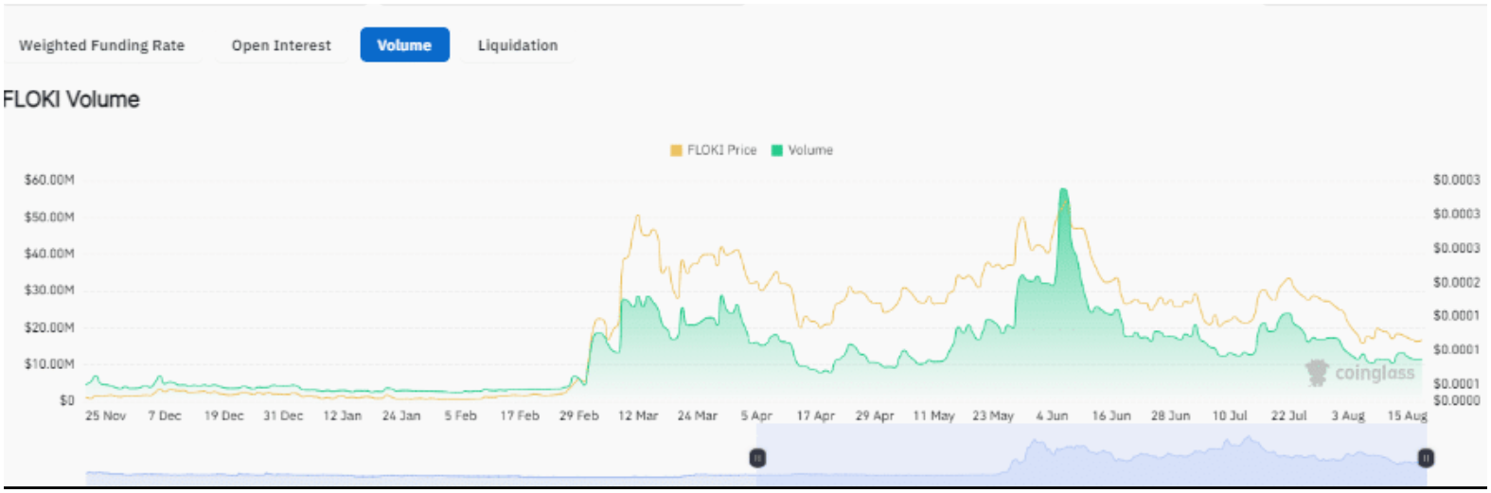Click the 4 Jun date label
Viewport: 1491px width, 493px height.
[x=1052, y=415]
